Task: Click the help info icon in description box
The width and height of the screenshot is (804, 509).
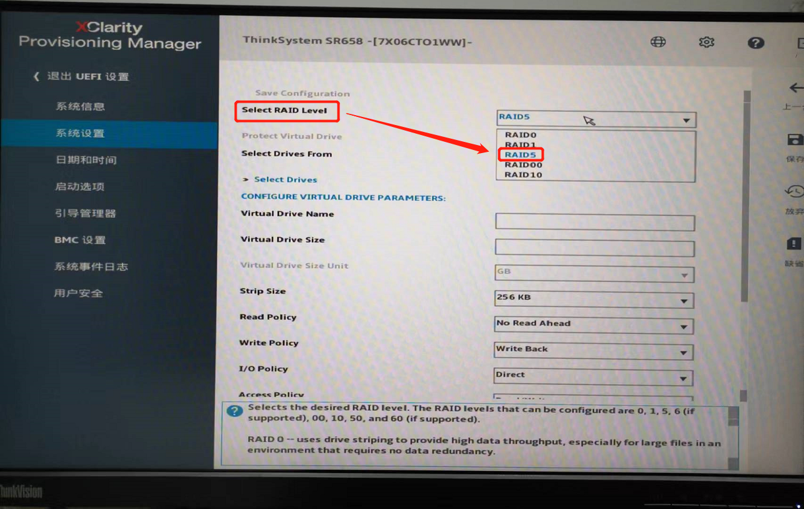Action: [234, 411]
